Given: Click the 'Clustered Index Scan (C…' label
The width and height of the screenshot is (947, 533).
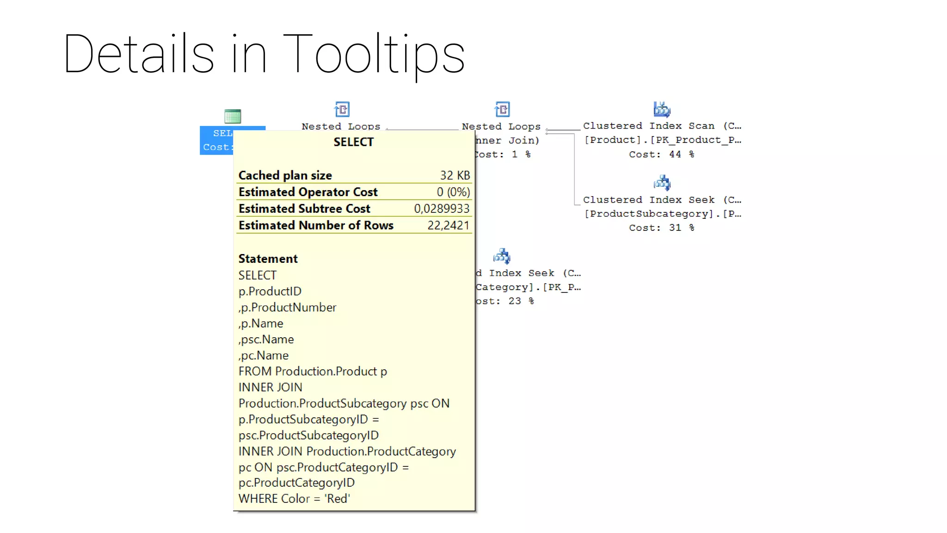Looking at the screenshot, I should (x=662, y=126).
